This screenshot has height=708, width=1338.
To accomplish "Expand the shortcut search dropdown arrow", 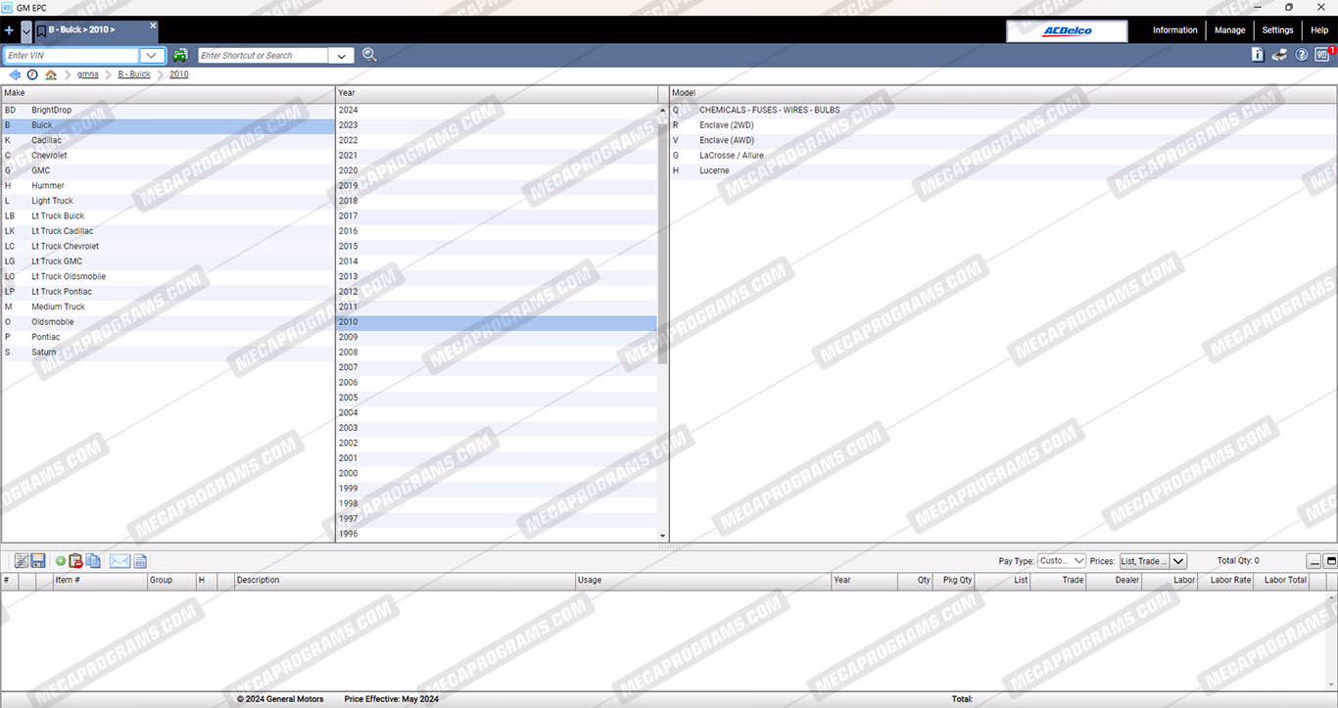I will click(342, 56).
